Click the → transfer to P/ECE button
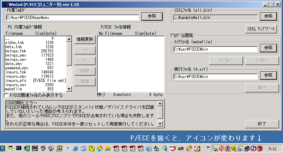Image resolution: width=283 pixels, height=153 pixels. (85, 50)
